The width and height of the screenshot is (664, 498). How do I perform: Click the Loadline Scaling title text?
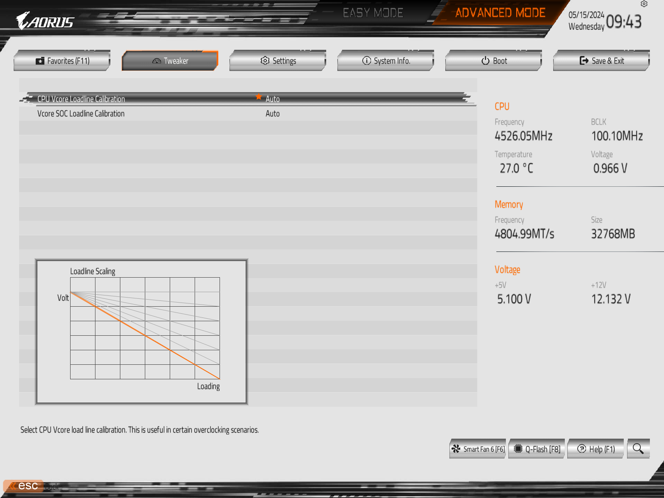pos(93,271)
